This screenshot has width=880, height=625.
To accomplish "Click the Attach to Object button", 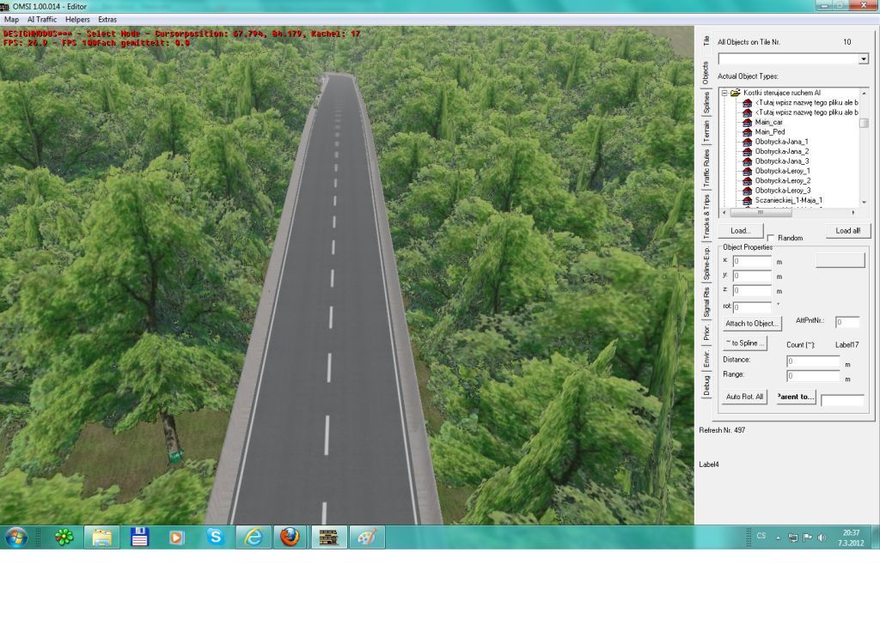I will [x=752, y=324].
